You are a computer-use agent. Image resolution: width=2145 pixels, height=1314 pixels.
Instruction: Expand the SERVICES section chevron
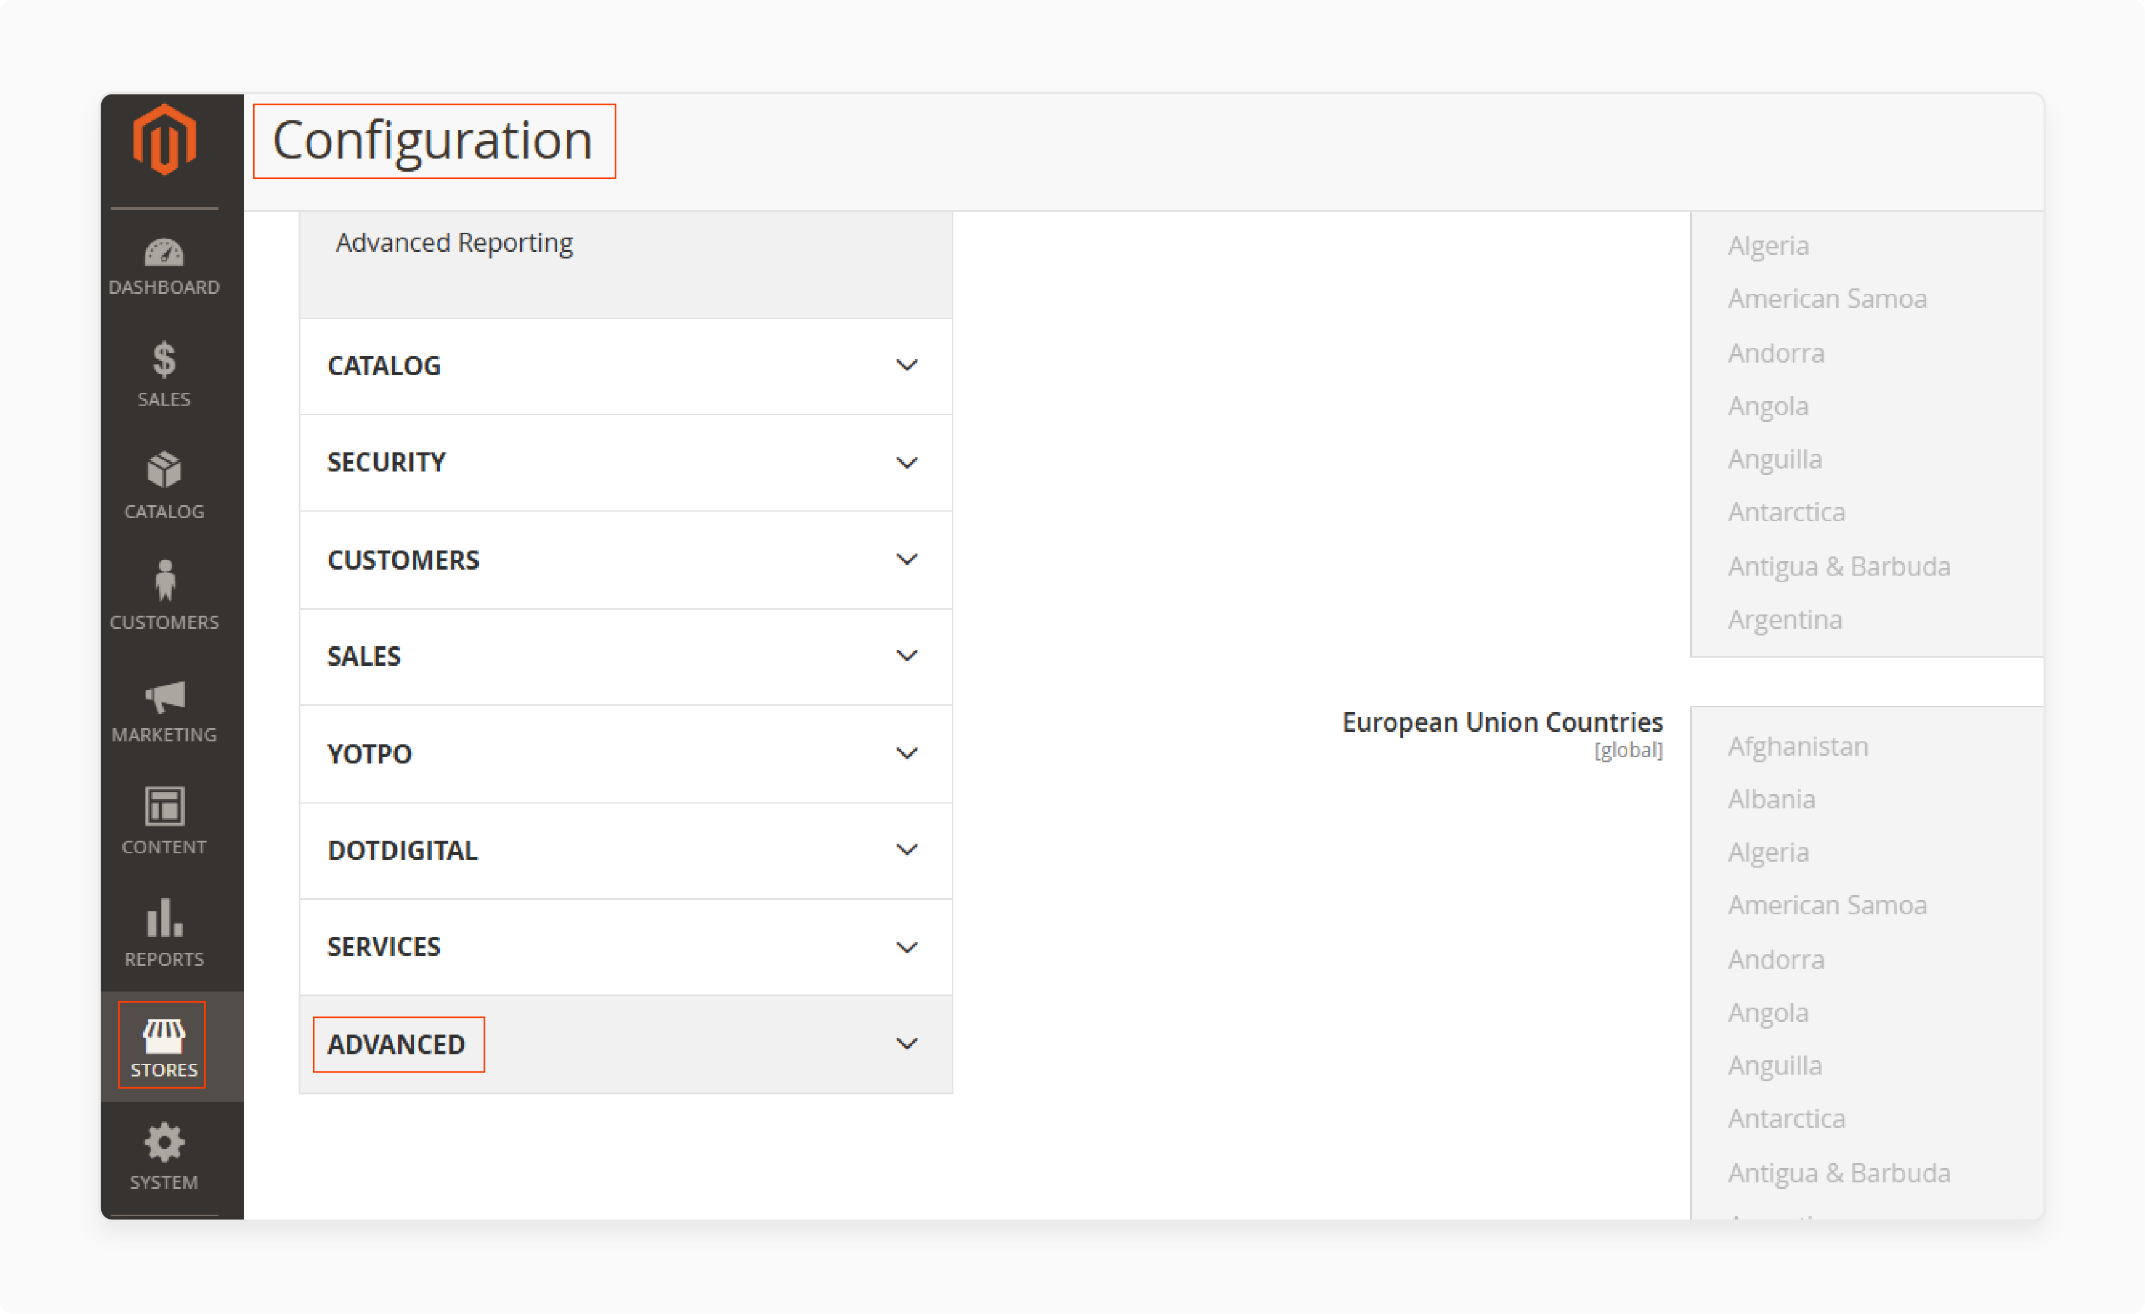pos(907,948)
